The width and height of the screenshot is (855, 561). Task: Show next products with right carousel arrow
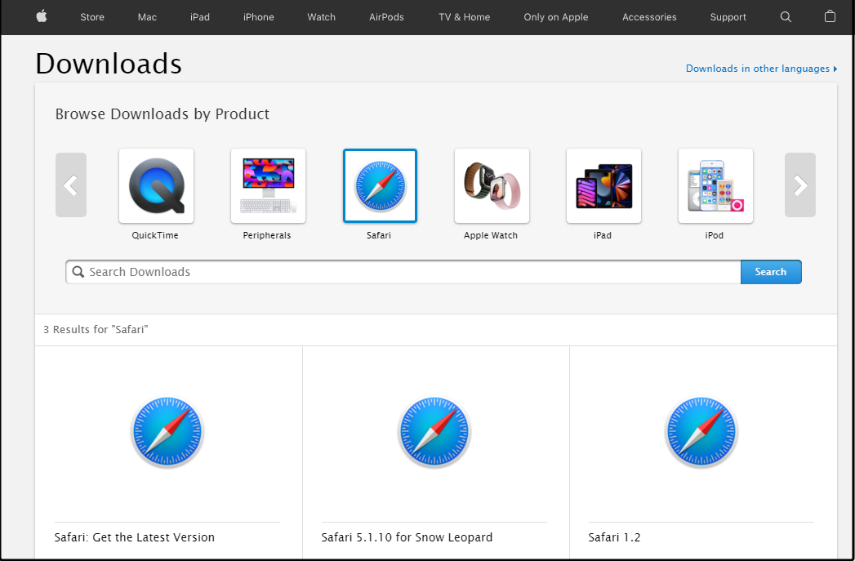[800, 185]
